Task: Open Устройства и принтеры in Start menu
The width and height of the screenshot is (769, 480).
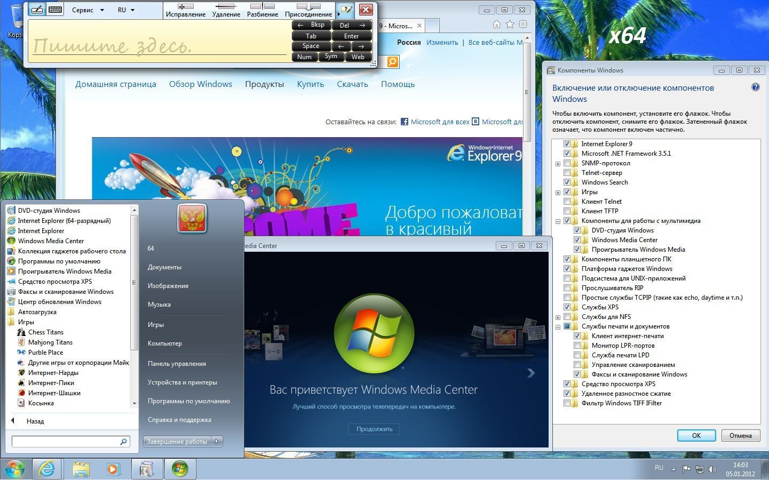Action: [183, 382]
